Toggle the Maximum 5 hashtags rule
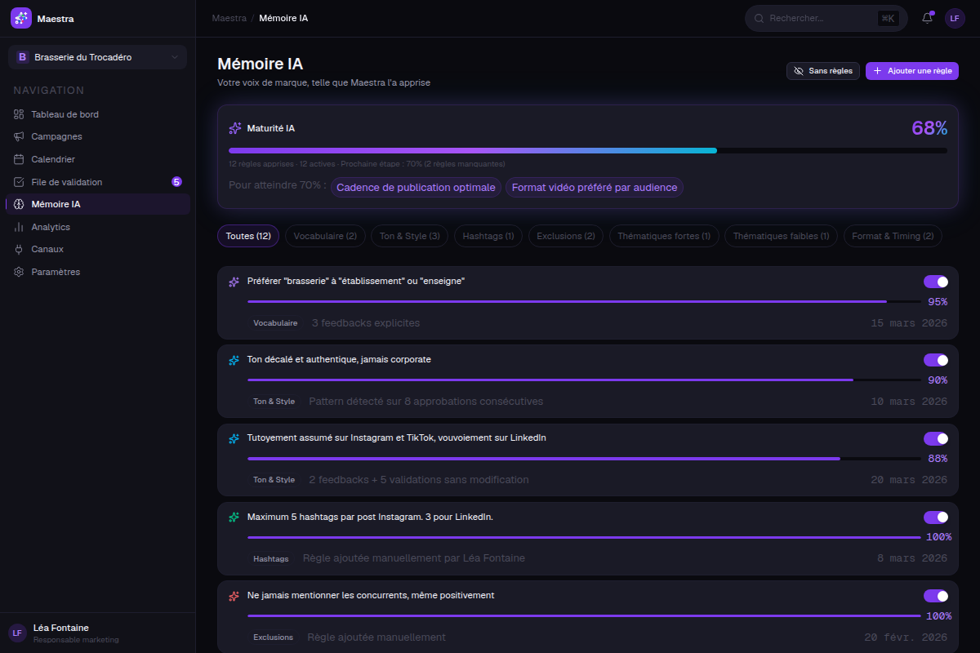The image size is (980, 653). [936, 517]
